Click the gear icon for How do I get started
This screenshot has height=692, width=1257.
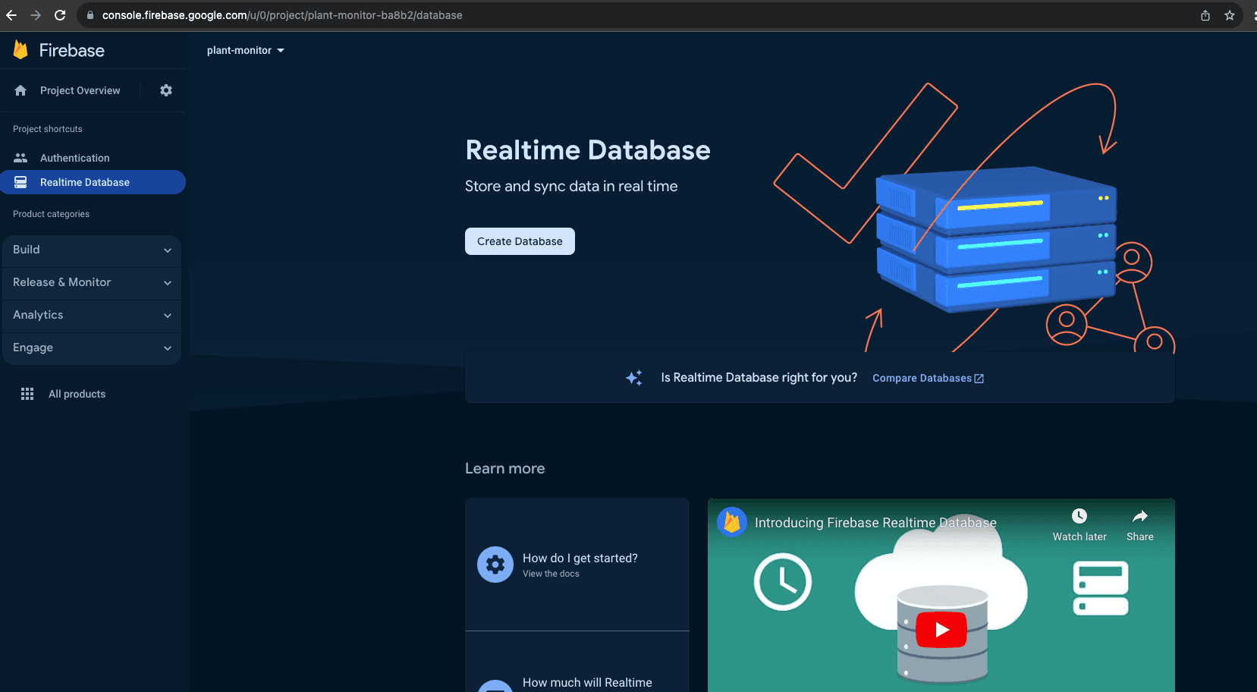[x=495, y=565]
